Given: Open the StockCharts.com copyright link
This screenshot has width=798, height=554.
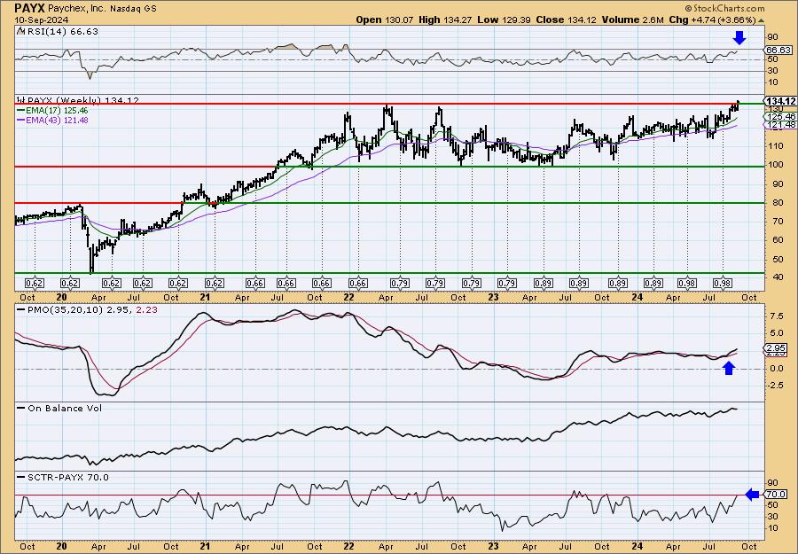Looking at the screenshot, I should click(x=724, y=8).
